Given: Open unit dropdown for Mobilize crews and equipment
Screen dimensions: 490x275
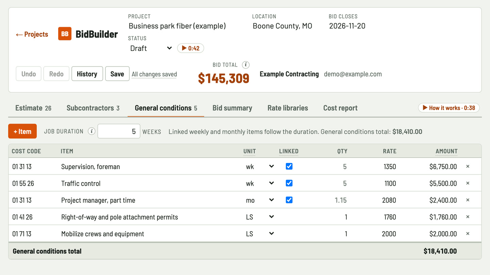Looking at the screenshot, I should point(260,234).
